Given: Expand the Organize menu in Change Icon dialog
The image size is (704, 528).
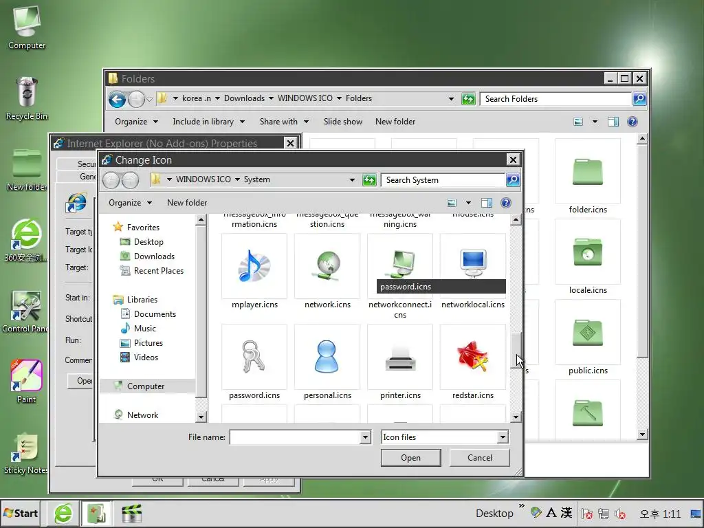Looking at the screenshot, I should [x=130, y=203].
